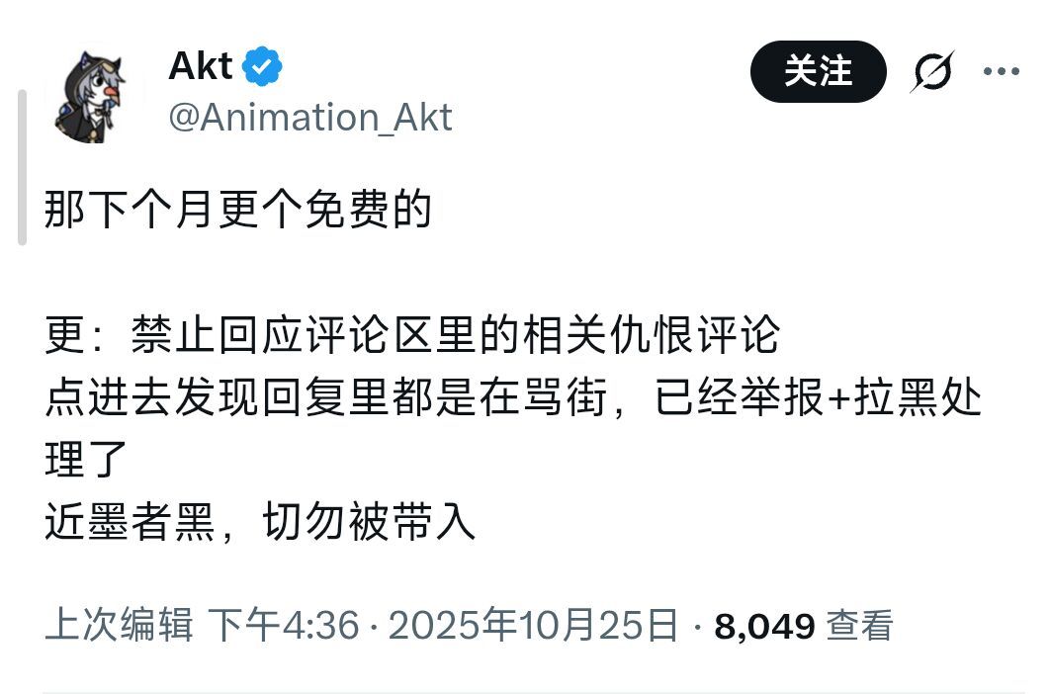Click the date 2025年10月25日
This screenshot has width=1050, height=694.
[x=533, y=626]
